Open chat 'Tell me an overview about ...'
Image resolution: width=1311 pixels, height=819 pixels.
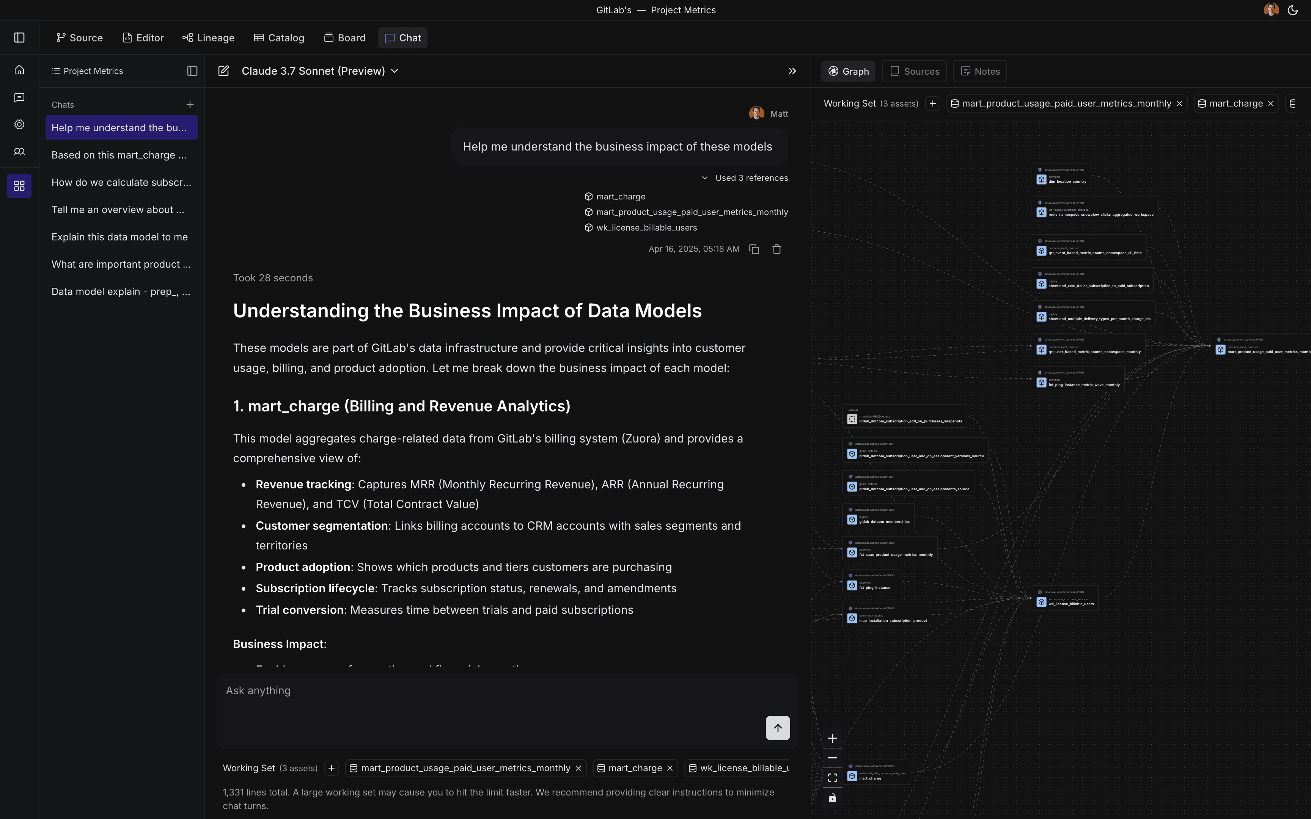121,210
